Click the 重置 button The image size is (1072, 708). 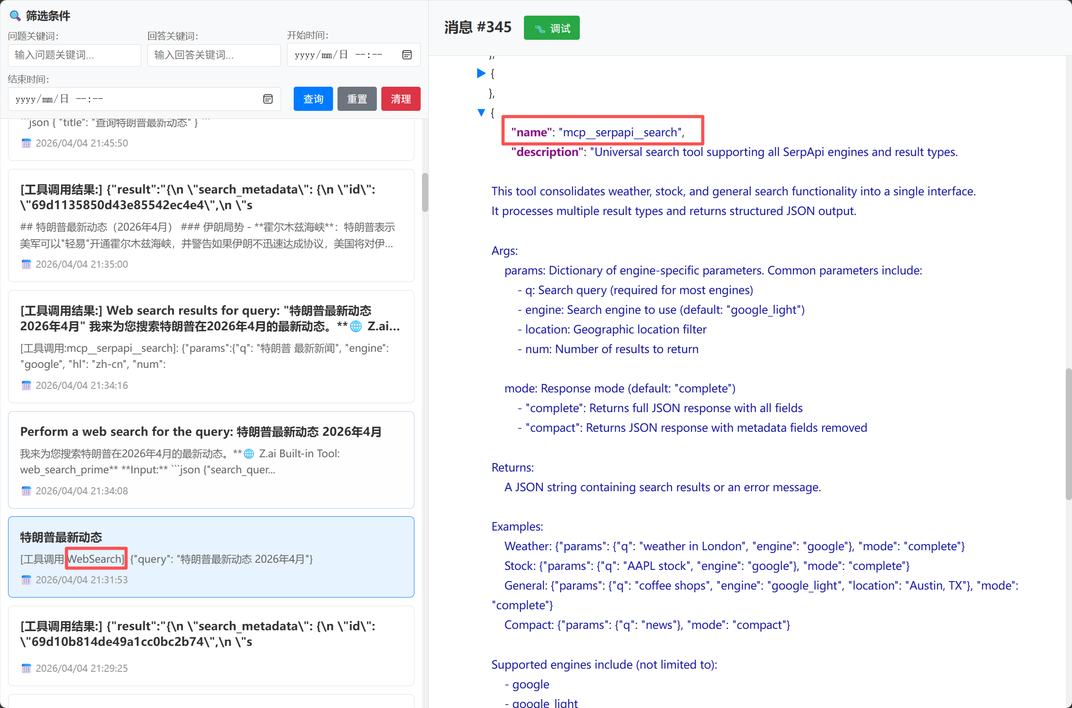pos(357,99)
